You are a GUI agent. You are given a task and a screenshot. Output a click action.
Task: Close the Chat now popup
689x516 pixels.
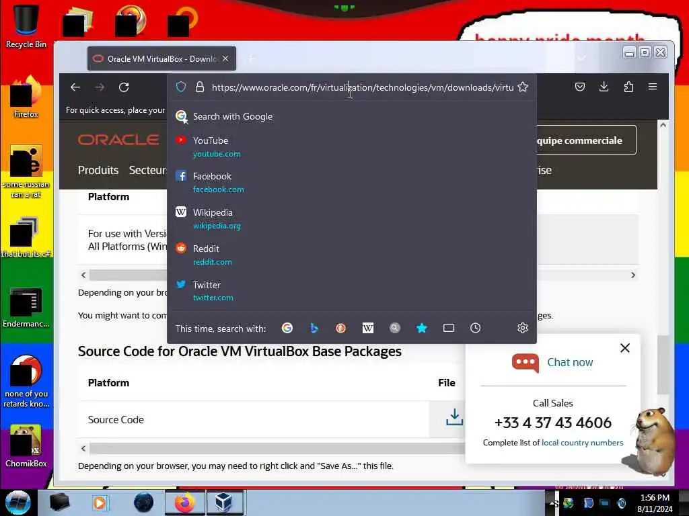625,348
